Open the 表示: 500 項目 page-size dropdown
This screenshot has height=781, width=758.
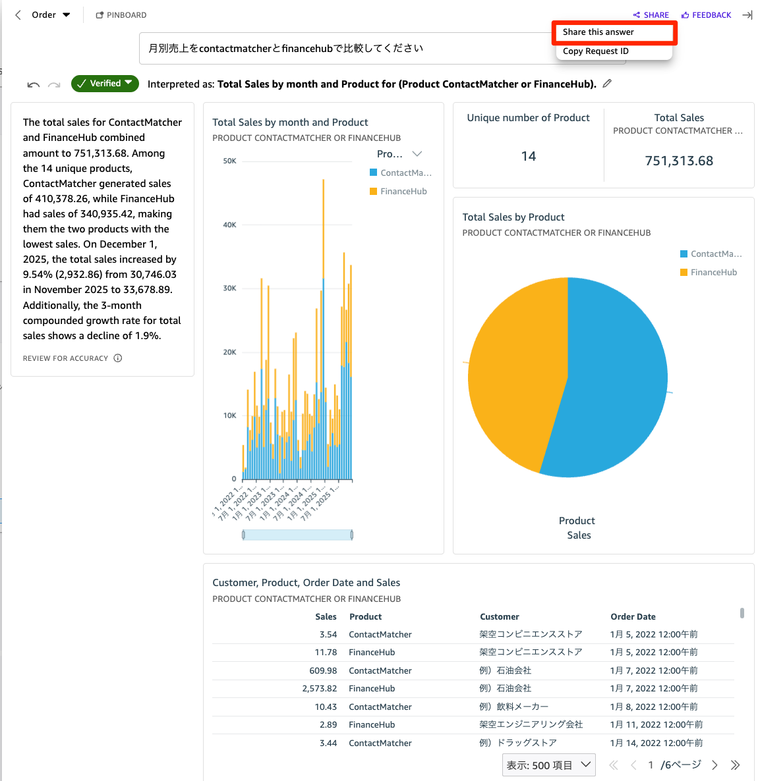[548, 765]
